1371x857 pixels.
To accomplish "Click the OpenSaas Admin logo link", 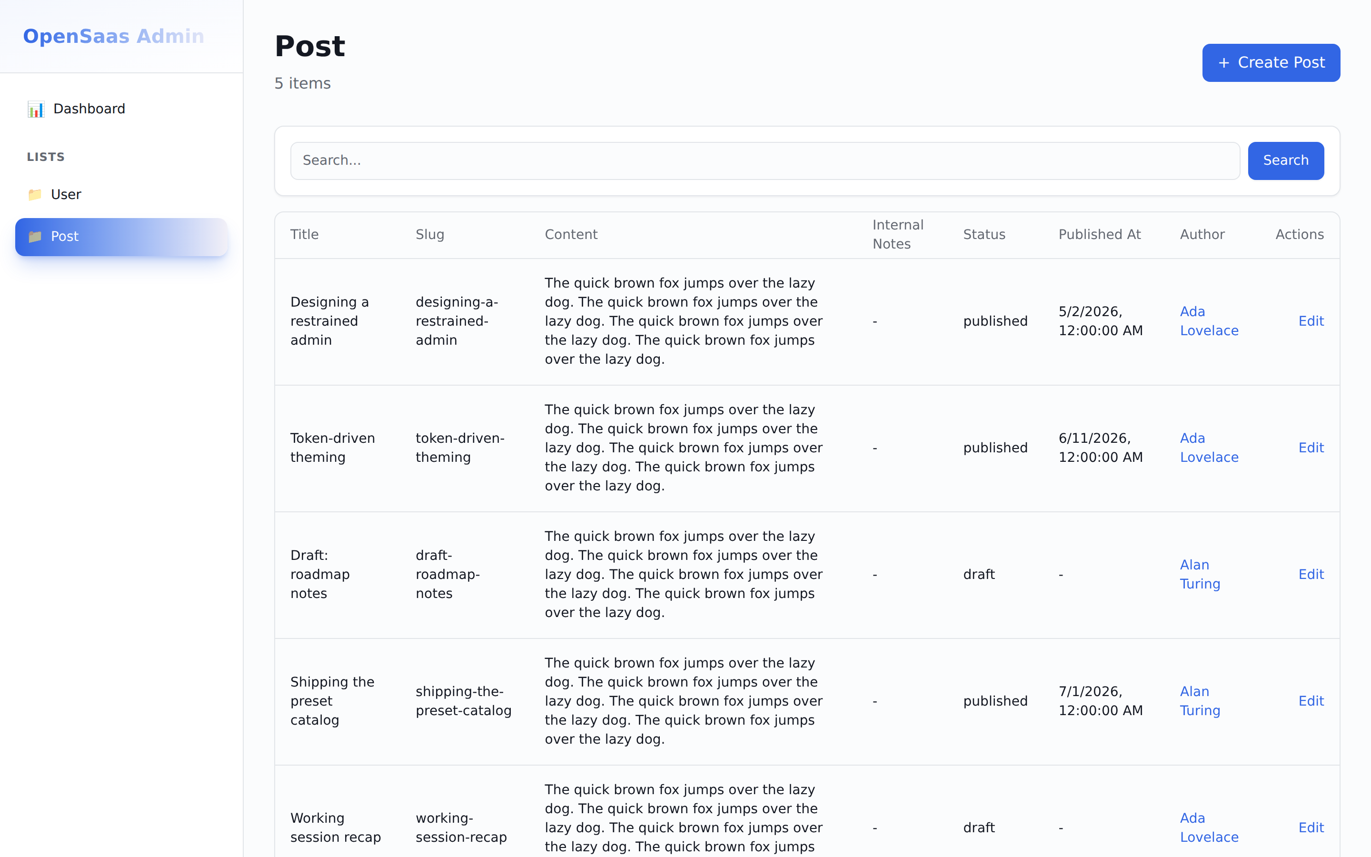I will 113,36.
